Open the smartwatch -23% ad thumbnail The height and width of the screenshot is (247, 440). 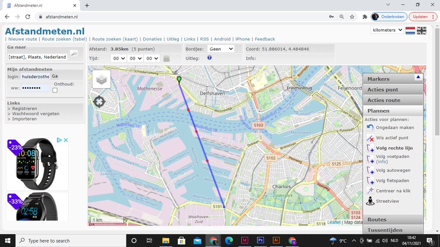(37, 164)
